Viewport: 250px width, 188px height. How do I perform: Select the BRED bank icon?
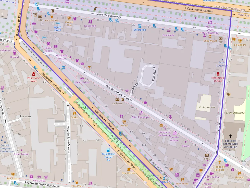(x=207, y=155)
